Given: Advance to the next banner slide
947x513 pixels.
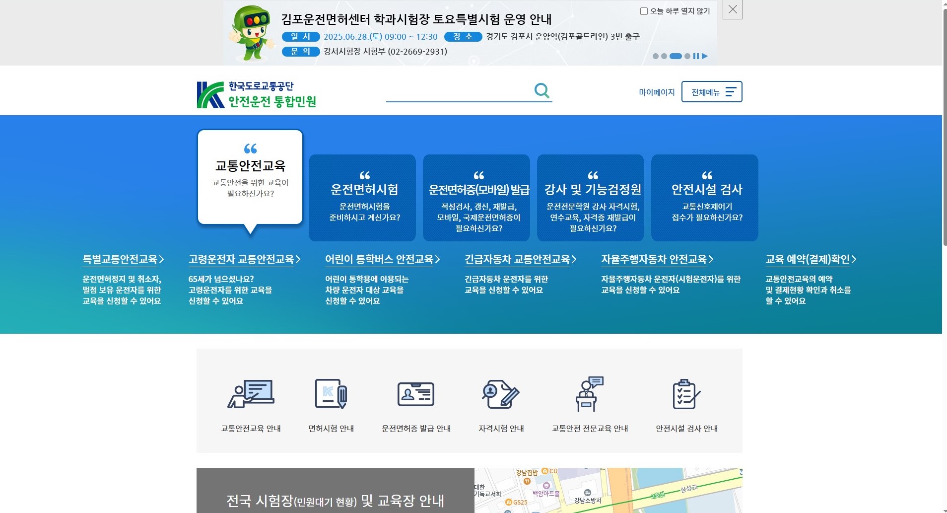Looking at the screenshot, I should coord(705,56).
